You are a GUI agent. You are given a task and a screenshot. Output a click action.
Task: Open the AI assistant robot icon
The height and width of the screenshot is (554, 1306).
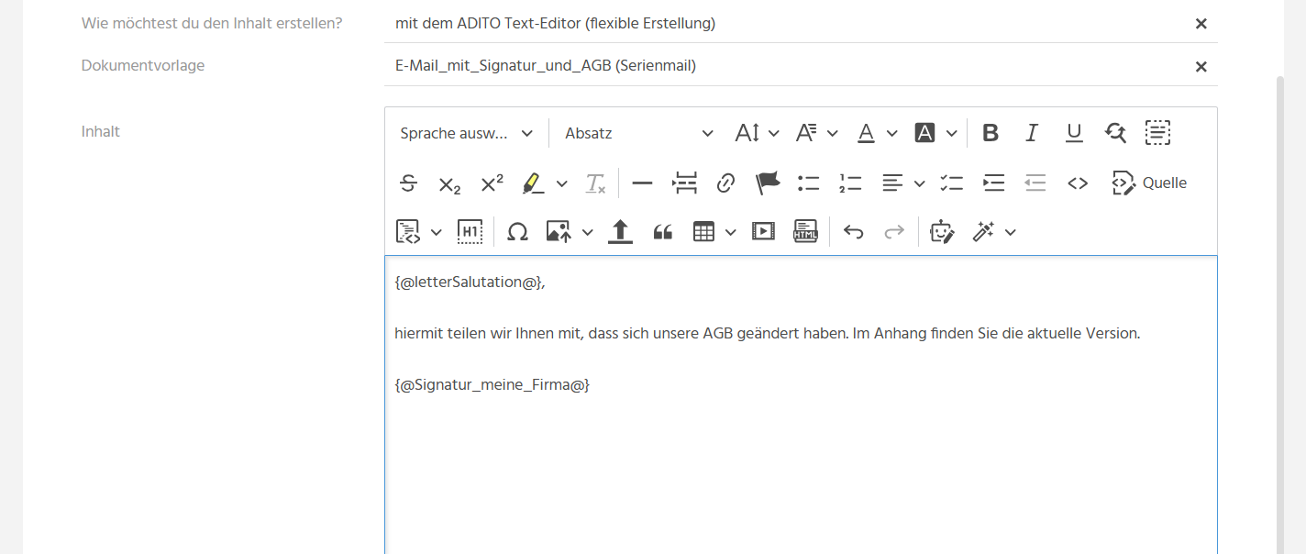(x=942, y=232)
